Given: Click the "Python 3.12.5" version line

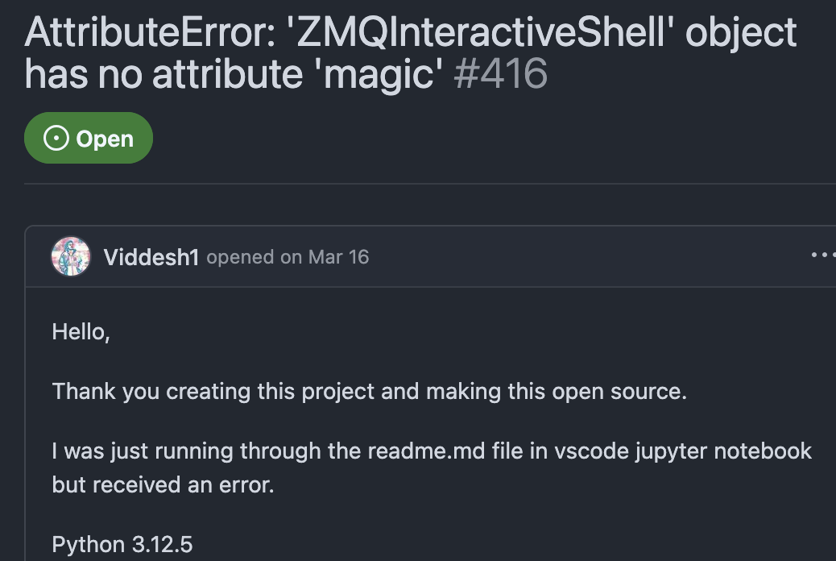Looking at the screenshot, I should [122, 545].
